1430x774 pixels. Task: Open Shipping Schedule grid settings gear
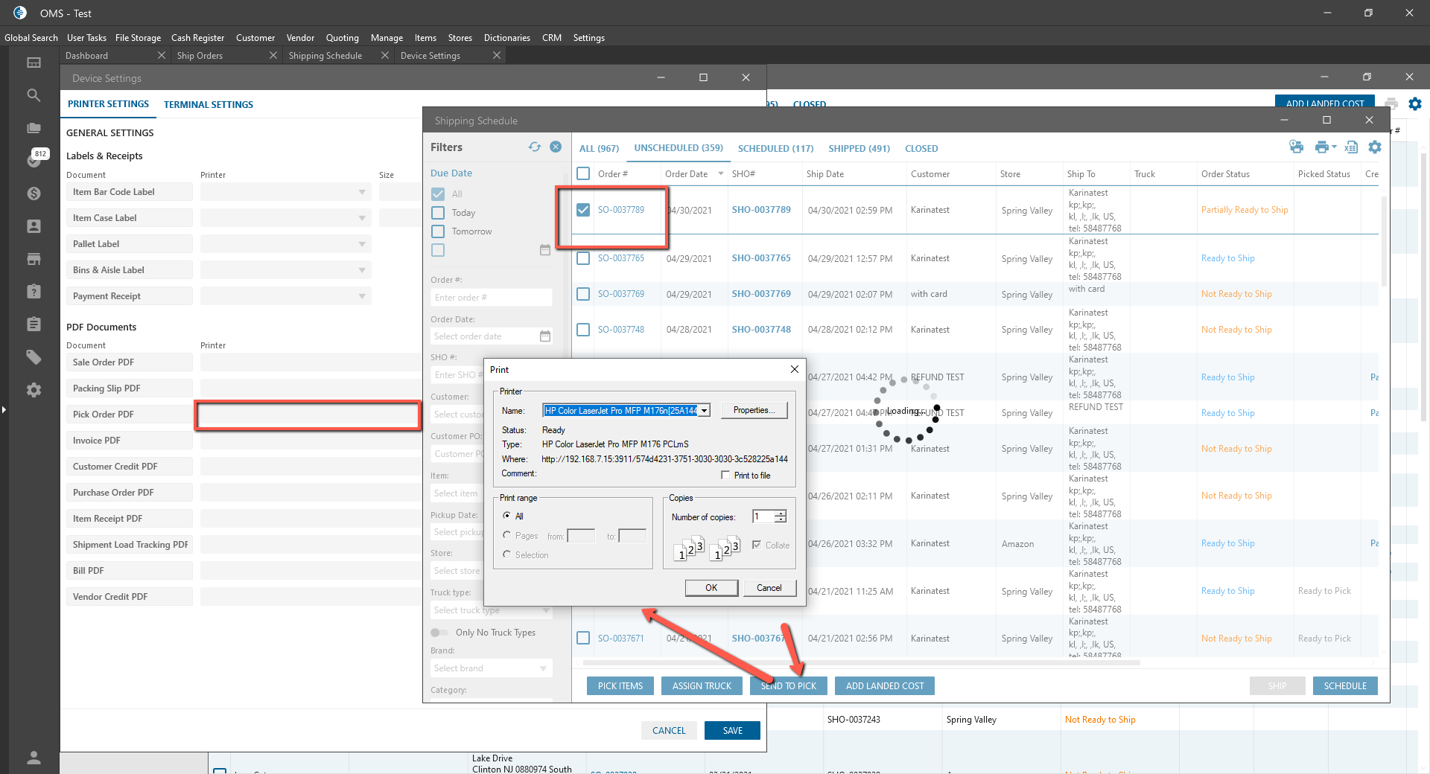1375,147
